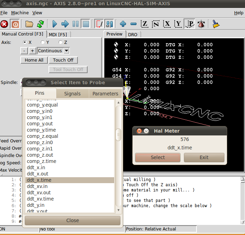Reload the current file
The height and width of the screenshot is (235, 245).
point(40,24)
